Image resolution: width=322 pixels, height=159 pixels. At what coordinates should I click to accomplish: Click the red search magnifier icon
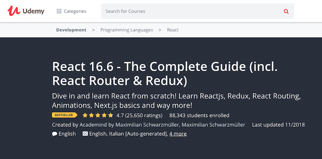[x=286, y=11]
